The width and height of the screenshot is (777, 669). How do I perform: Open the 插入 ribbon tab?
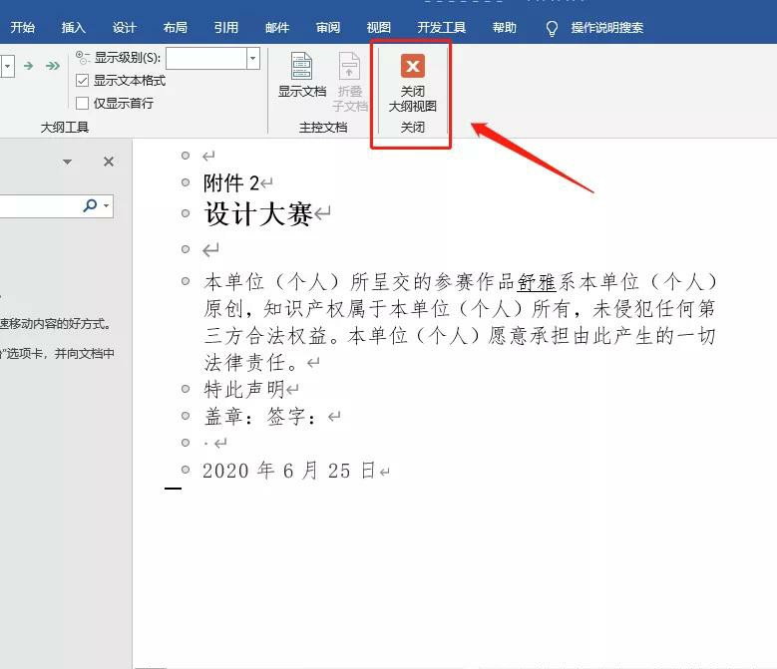point(74,27)
